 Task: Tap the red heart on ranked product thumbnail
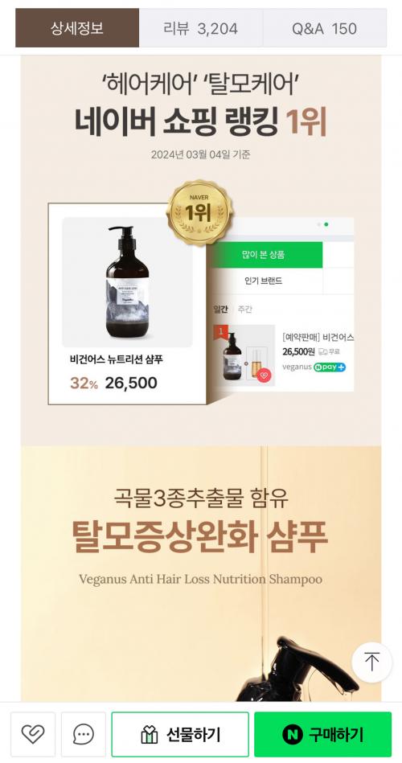point(264,375)
